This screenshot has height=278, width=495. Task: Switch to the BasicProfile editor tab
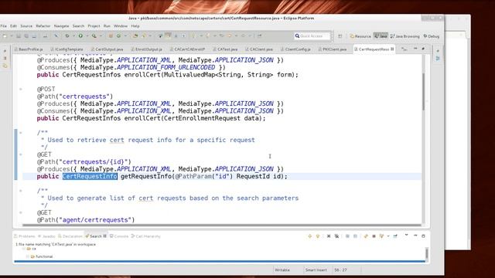tap(28, 49)
